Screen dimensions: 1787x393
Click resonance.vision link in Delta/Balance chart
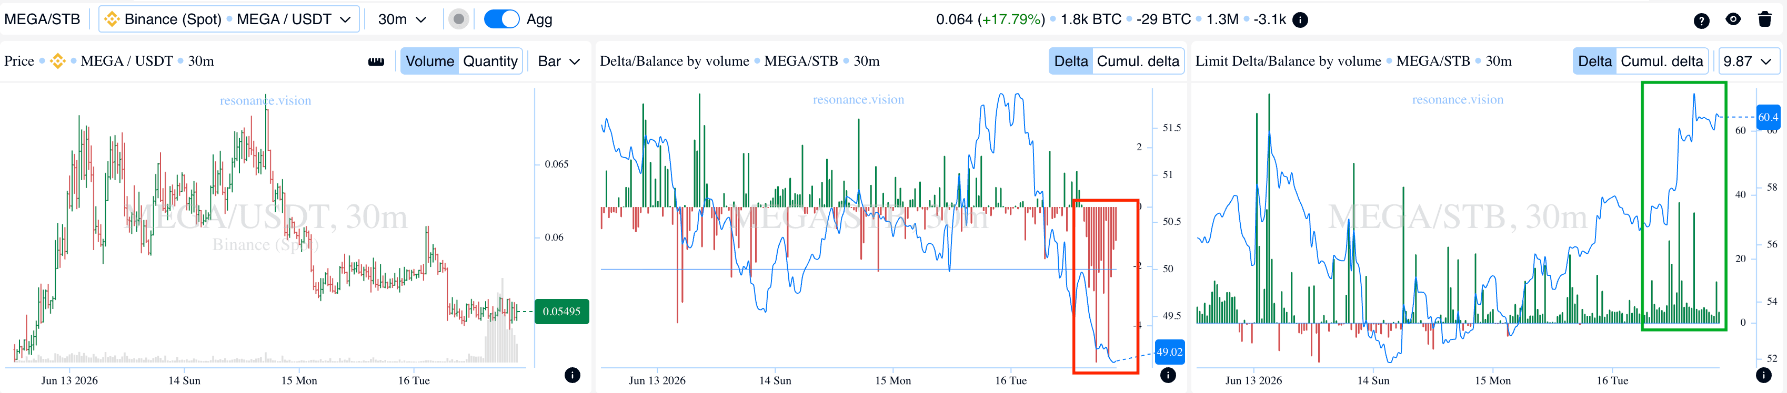(858, 100)
